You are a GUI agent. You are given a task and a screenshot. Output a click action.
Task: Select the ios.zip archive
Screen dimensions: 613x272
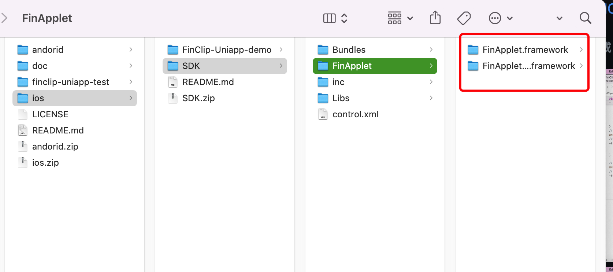click(x=45, y=163)
